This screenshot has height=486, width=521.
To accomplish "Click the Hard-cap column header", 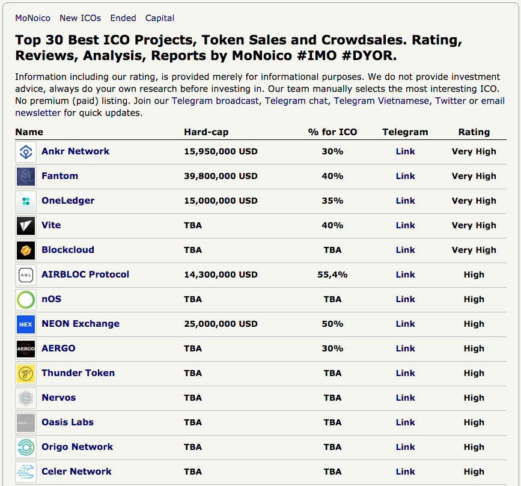I will [x=206, y=132].
